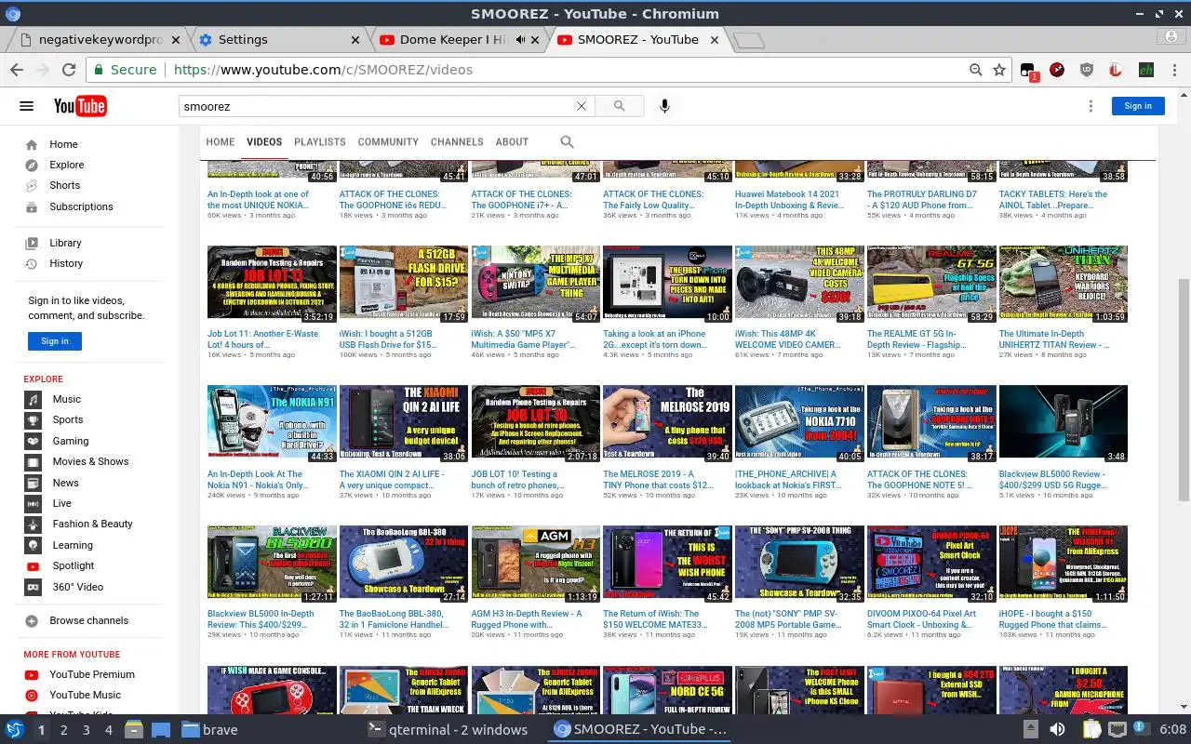This screenshot has height=744, width=1191.
Task: Open the XIAOMI QIN 2 AI LIFE title
Action: tap(392, 479)
